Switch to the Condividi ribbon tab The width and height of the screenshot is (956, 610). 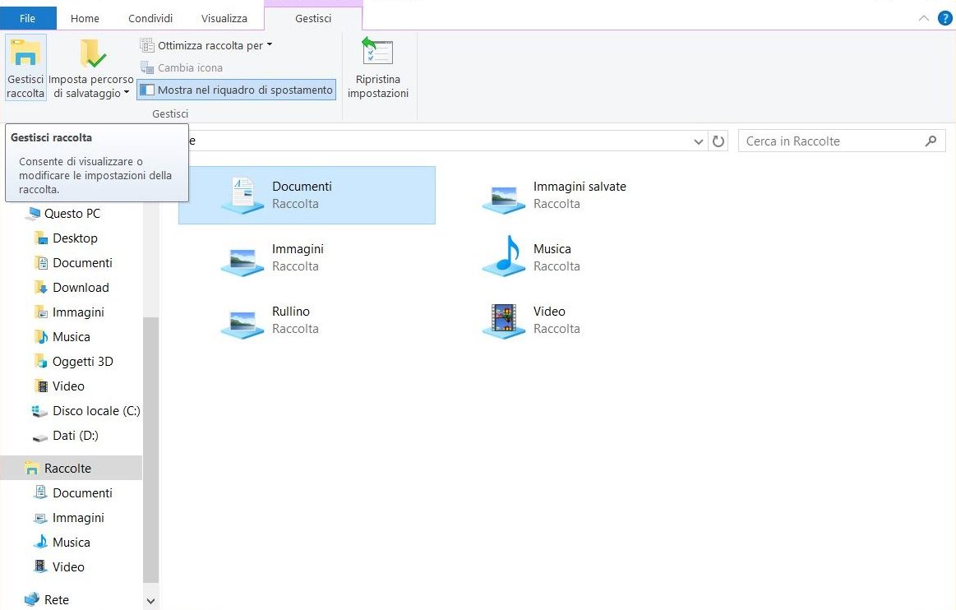pyautogui.click(x=150, y=18)
